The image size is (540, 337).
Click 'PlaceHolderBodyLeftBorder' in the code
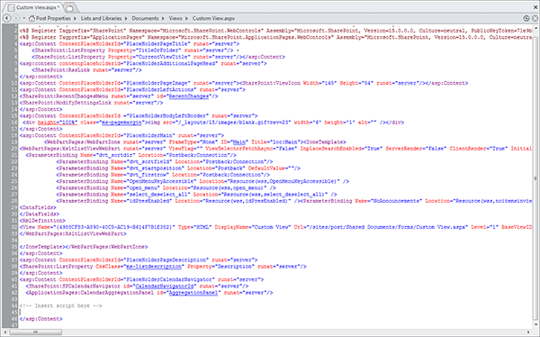[x=167, y=116]
